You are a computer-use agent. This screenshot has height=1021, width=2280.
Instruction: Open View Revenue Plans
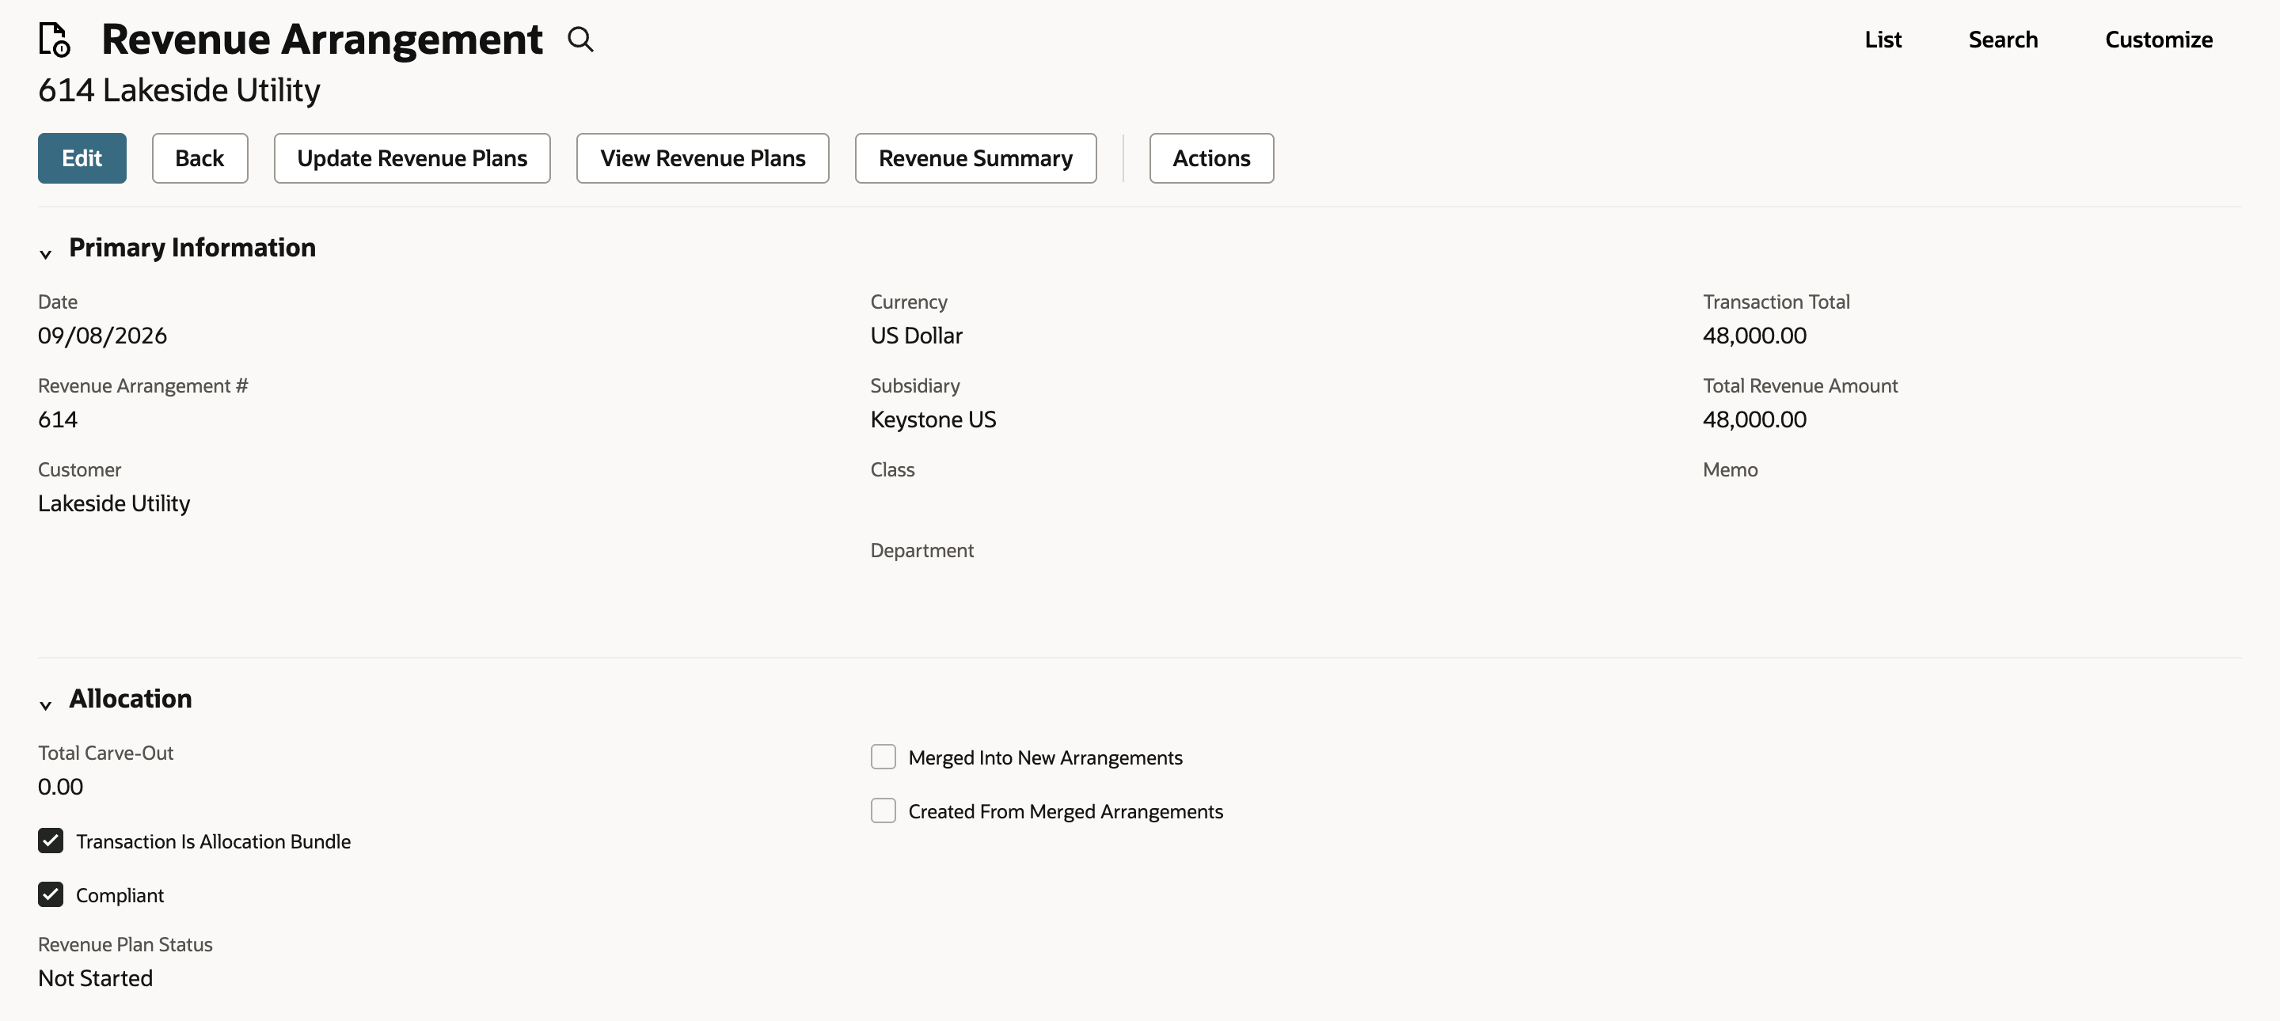tap(703, 158)
